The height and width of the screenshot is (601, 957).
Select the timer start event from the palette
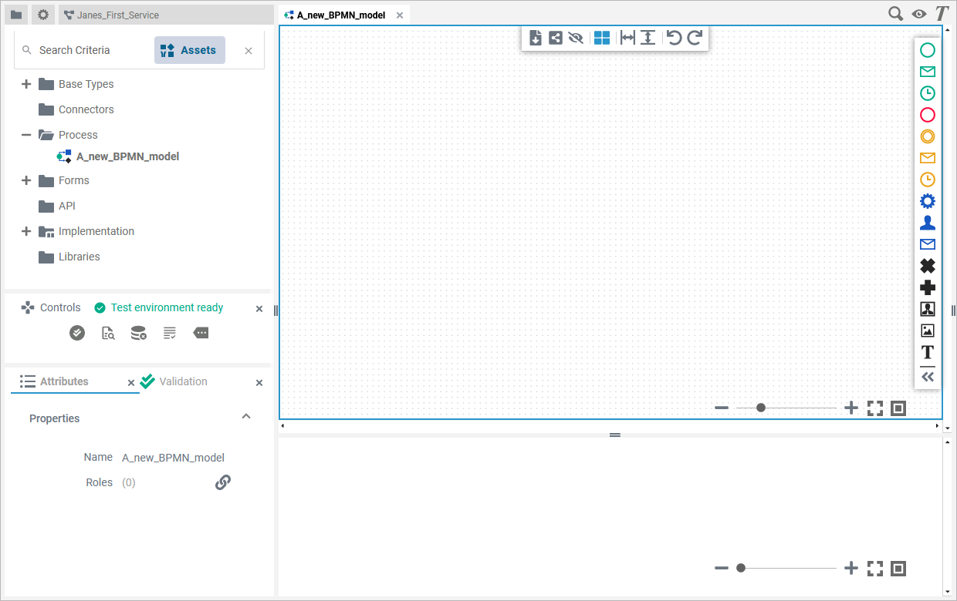point(928,93)
